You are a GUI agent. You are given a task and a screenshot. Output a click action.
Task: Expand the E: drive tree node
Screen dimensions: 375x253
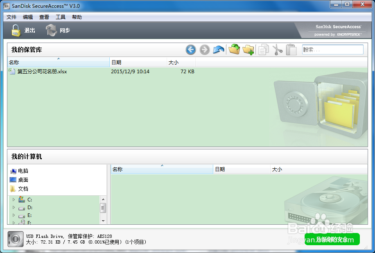pyautogui.click(x=14, y=215)
